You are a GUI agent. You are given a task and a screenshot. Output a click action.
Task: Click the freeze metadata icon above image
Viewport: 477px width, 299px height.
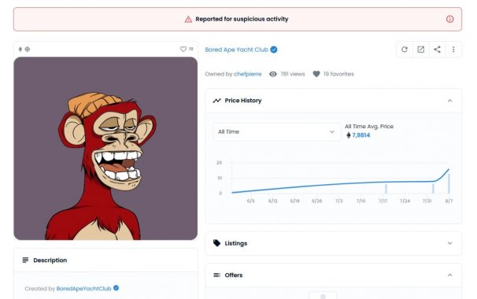[x=28, y=50]
